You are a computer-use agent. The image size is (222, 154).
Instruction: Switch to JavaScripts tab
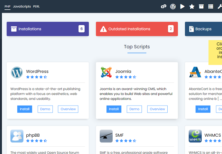point(22,6)
